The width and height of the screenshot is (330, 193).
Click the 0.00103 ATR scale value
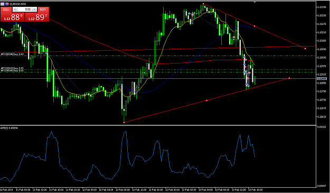322,127
